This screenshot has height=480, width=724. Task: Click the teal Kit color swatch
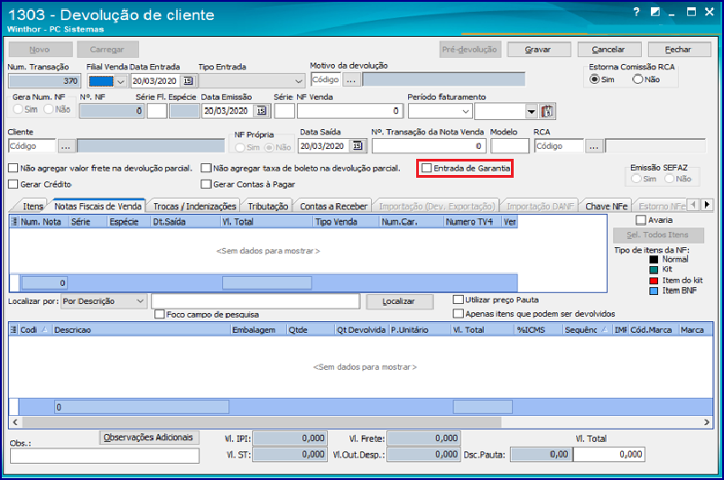654,270
